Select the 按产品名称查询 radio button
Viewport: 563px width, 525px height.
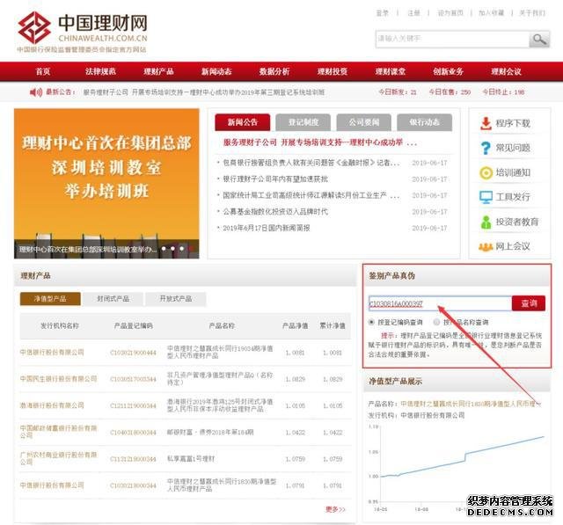coord(436,322)
